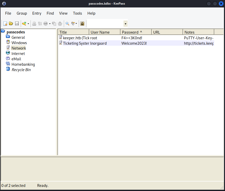This screenshot has width=225, height=191.
Task: Click the PuTTY-User-Key notes cell
Action: click(199, 38)
